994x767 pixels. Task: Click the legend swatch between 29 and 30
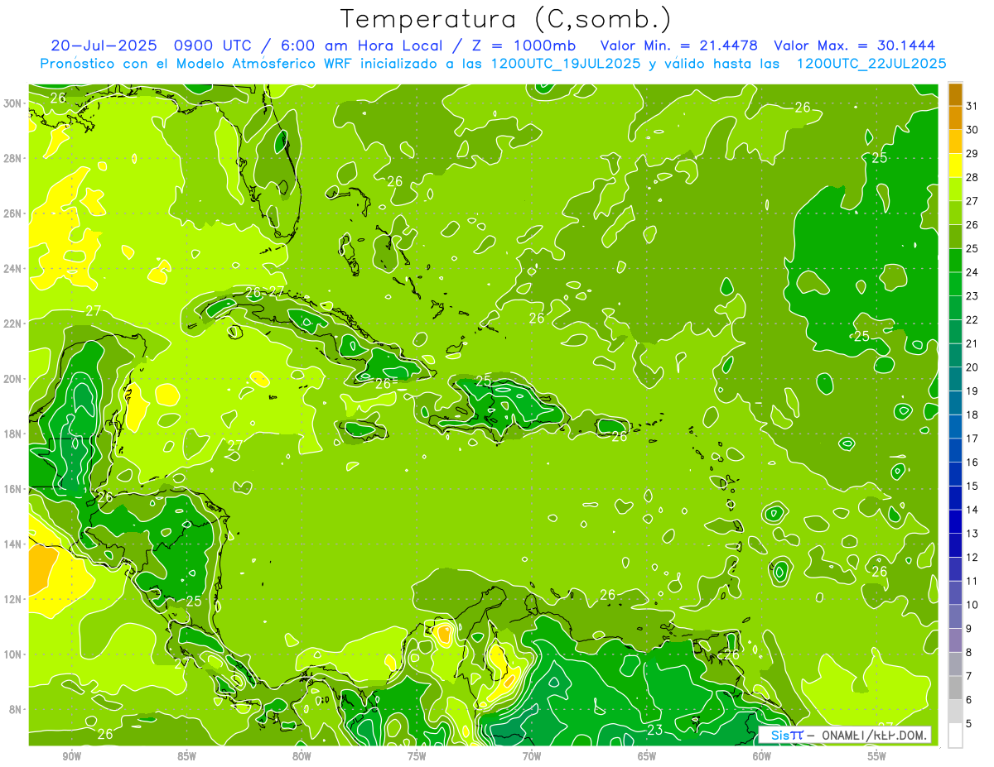coord(955,141)
